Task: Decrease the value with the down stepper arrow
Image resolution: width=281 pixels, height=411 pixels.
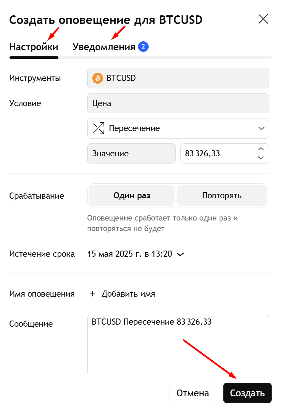Action: (261, 158)
